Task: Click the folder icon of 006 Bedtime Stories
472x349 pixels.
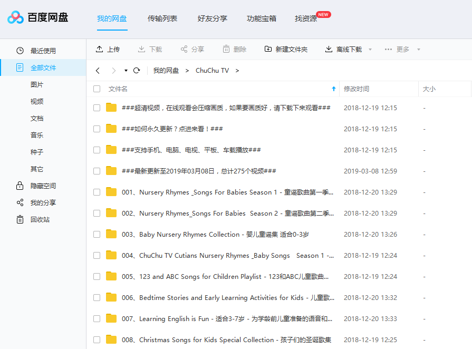Action: [111, 297]
